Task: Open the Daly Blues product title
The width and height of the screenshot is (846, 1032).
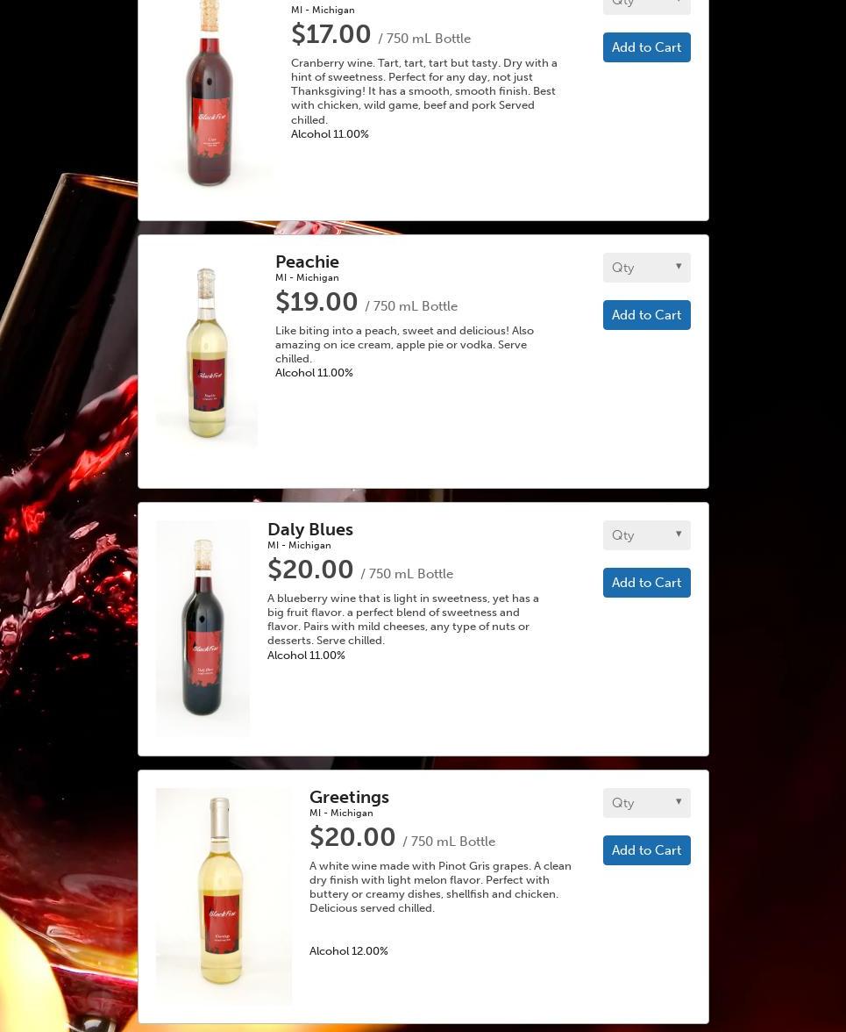Action: pyautogui.click(x=310, y=529)
